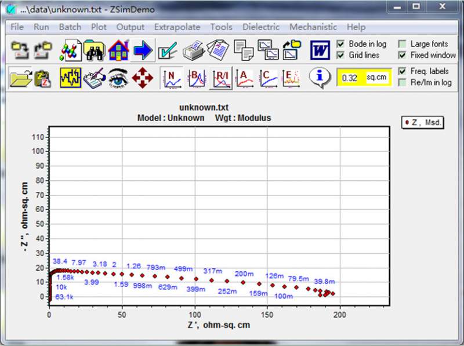The image size is (464, 346).
Task: Click the 63.1k frequency label
Action: (64, 297)
